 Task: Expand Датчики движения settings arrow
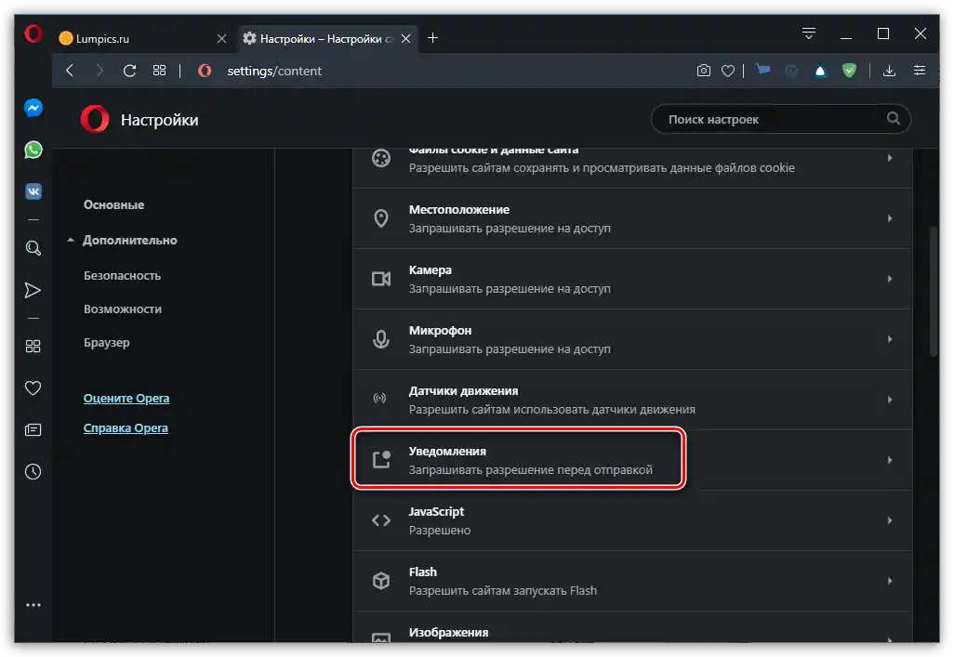click(890, 400)
